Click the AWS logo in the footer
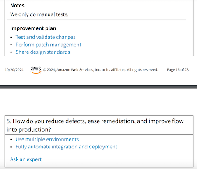The width and height of the screenshot is (197, 169). tap(36, 70)
